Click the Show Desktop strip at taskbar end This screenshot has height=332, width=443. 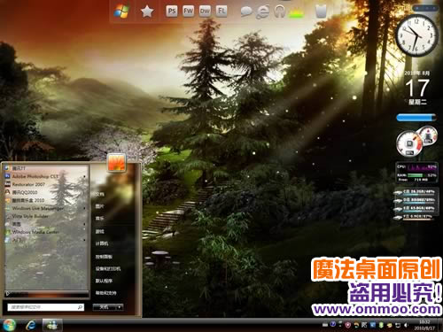440,325
